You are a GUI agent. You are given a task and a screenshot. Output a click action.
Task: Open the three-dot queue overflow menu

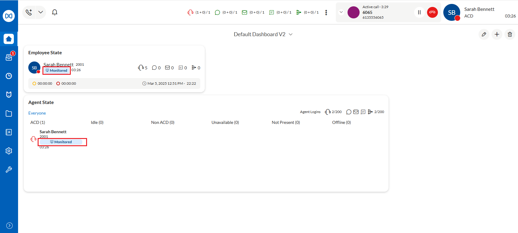(326, 12)
